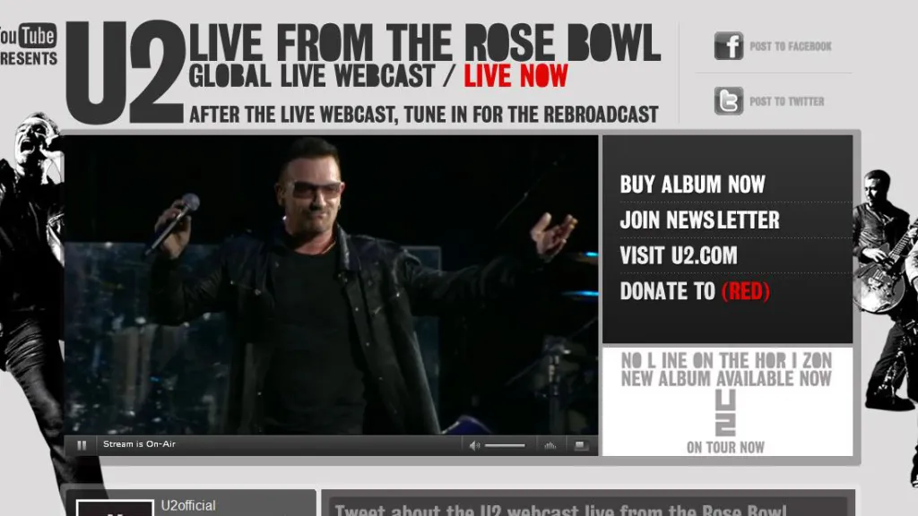The width and height of the screenshot is (918, 516).
Task: Open the Visit U2.com link
Action: (x=679, y=255)
